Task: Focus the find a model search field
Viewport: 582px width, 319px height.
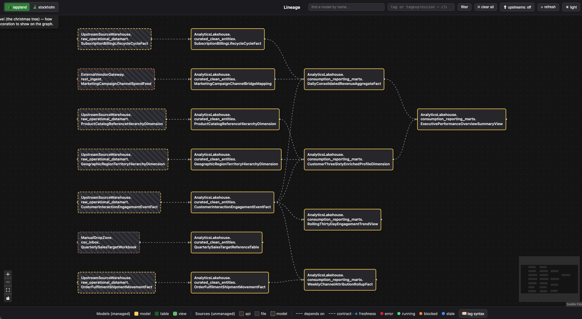Action: pyautogui.click(x=346, y=7)
